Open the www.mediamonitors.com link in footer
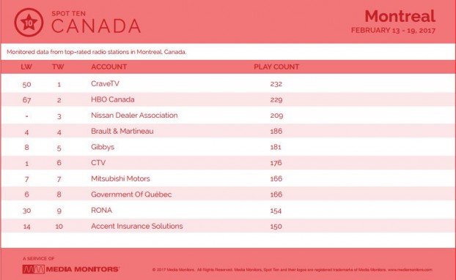This screenshot has width=456, height=280. (410, 270)
